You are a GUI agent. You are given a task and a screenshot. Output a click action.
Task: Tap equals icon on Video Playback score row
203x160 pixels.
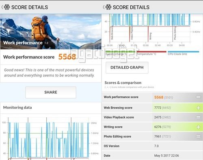tap(199, 117)
